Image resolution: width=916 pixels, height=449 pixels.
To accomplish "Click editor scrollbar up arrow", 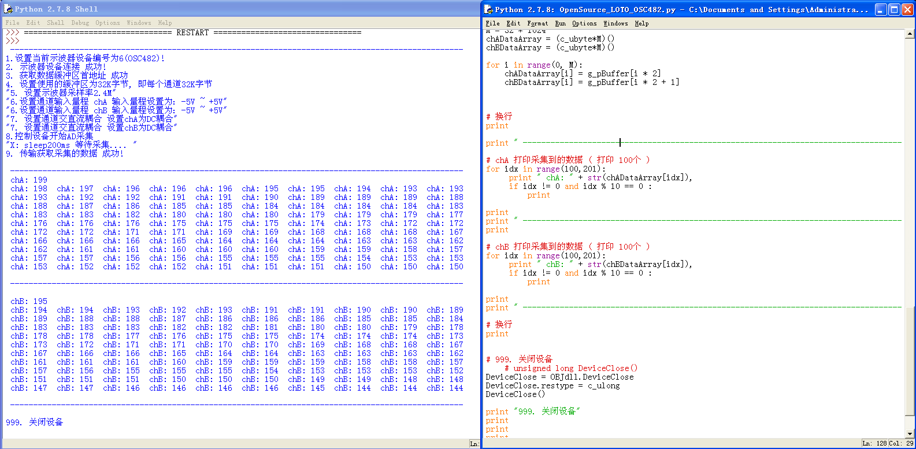I will (910, 34).
